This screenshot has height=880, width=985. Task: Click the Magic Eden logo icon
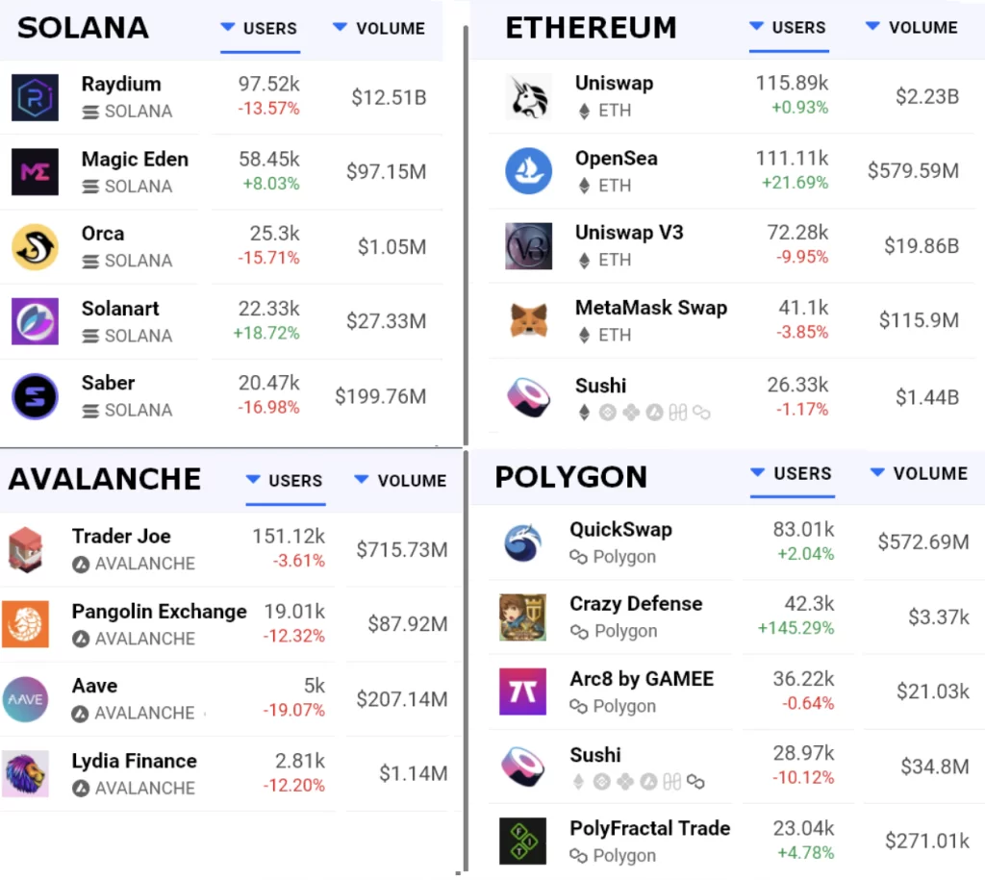pos(35,172)
